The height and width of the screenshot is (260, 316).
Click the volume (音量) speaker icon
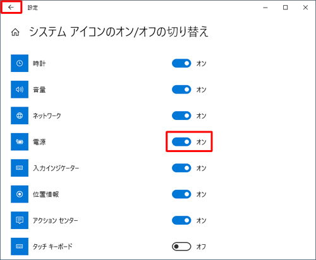tap(20, 90)
